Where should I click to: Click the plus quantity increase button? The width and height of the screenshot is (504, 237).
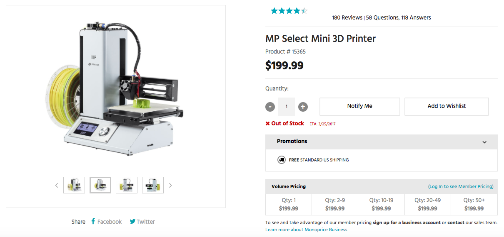tap(303, 107)
